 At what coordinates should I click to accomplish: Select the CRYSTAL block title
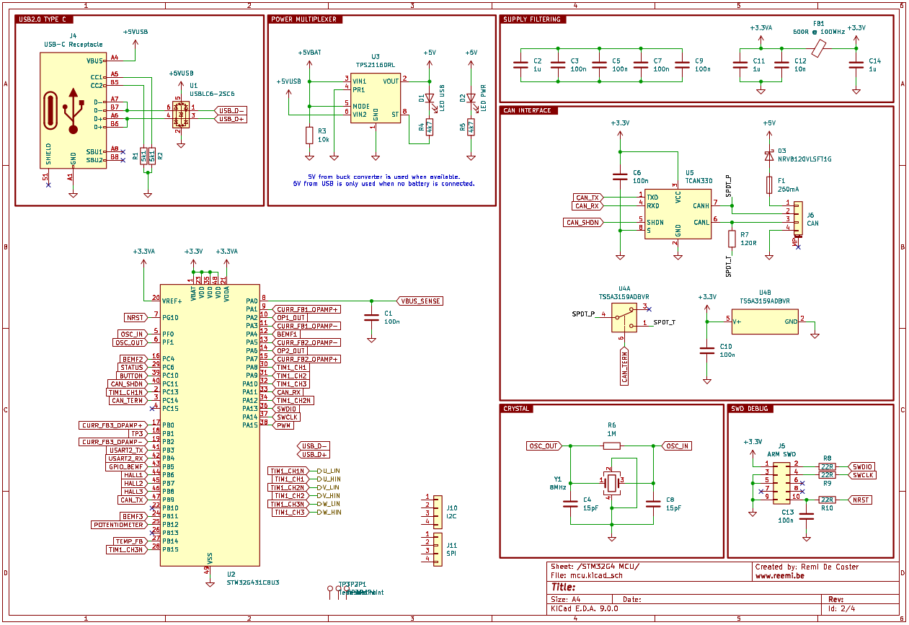517,409
